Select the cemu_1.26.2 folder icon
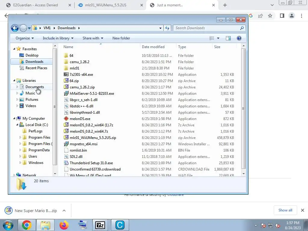This screenshot has height=231, width=308. click(66, 62)
